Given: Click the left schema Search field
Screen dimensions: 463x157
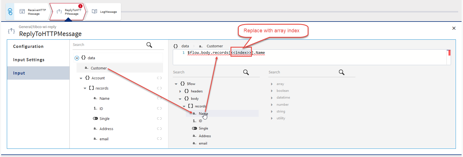Looking at the screenshot, I should (x=108, y=45).
